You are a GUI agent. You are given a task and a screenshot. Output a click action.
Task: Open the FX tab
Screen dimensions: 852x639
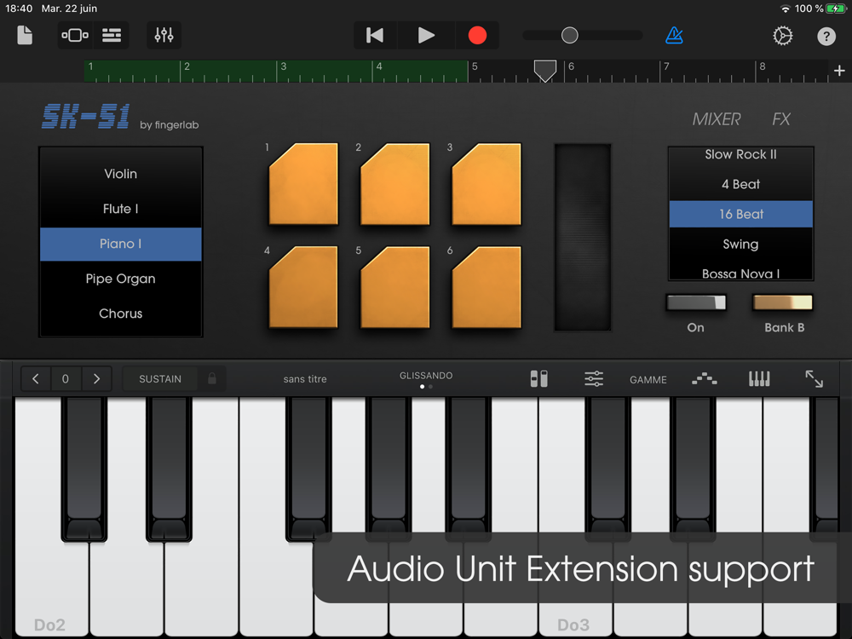780,119
